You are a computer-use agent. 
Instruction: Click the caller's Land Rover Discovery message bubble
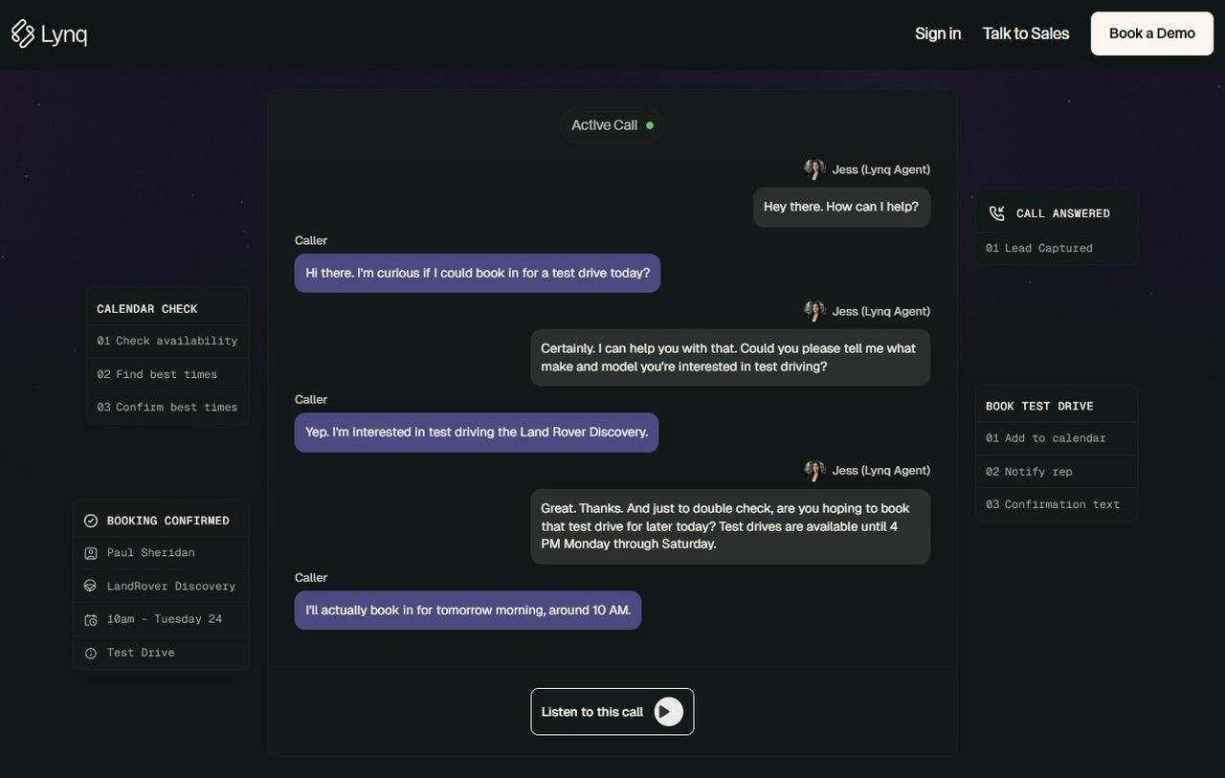[477, 433]
